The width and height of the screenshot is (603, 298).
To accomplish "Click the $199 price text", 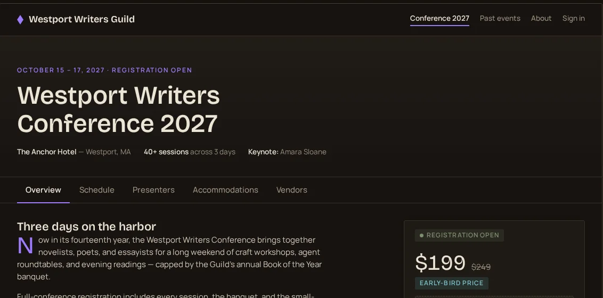I will pos(441,263).
